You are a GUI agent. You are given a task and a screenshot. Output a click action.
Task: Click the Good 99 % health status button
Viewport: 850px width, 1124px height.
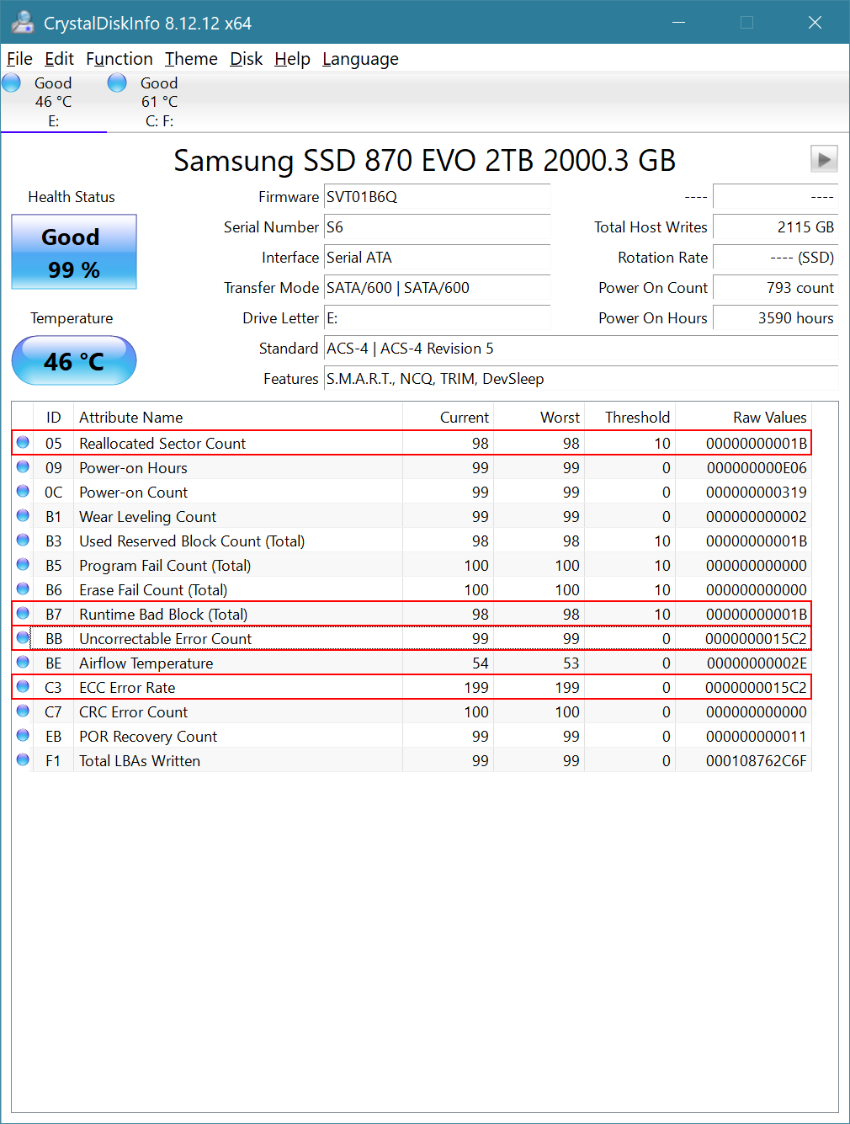(x=74, y=253)
